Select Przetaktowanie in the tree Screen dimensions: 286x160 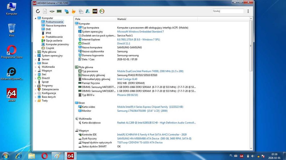[x=54, y=37]
